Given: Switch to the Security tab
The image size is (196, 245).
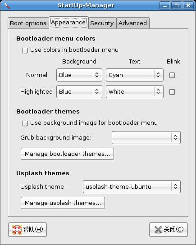Looking at the screenshot, I should pyautogui.click(x=102, y=23).
